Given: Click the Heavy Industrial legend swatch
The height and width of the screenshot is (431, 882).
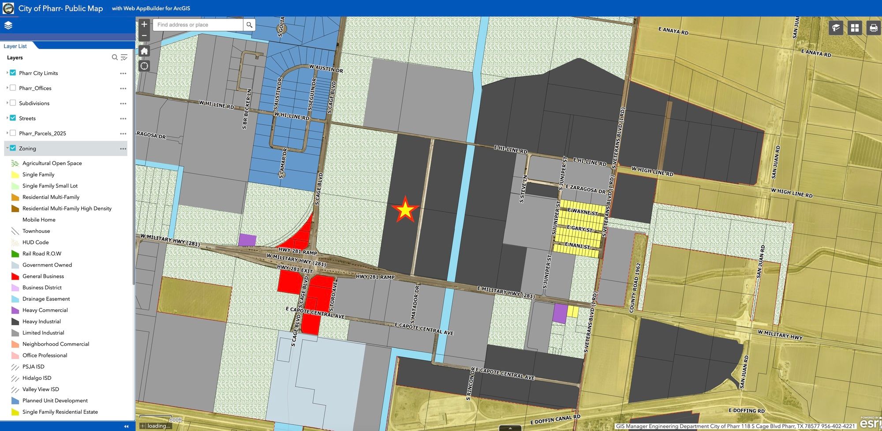Looking at the screenshot, I should tap(15, 322).
